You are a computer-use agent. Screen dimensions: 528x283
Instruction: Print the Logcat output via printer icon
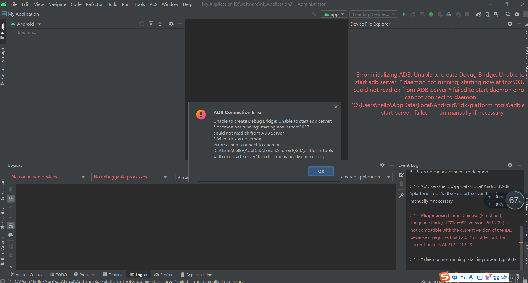point(11,235)
